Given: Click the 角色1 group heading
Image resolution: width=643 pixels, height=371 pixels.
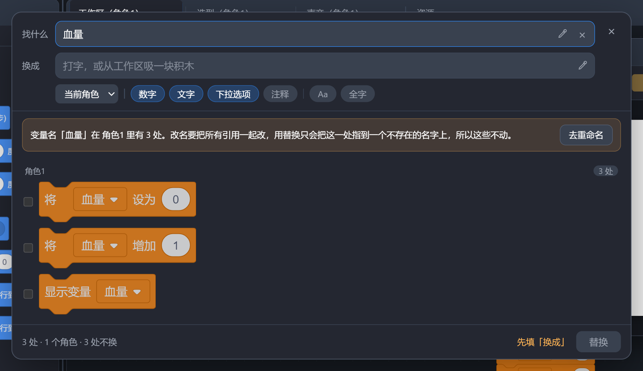Looking at the screenshot, I should pyautogui.click(x=35, y=171).
